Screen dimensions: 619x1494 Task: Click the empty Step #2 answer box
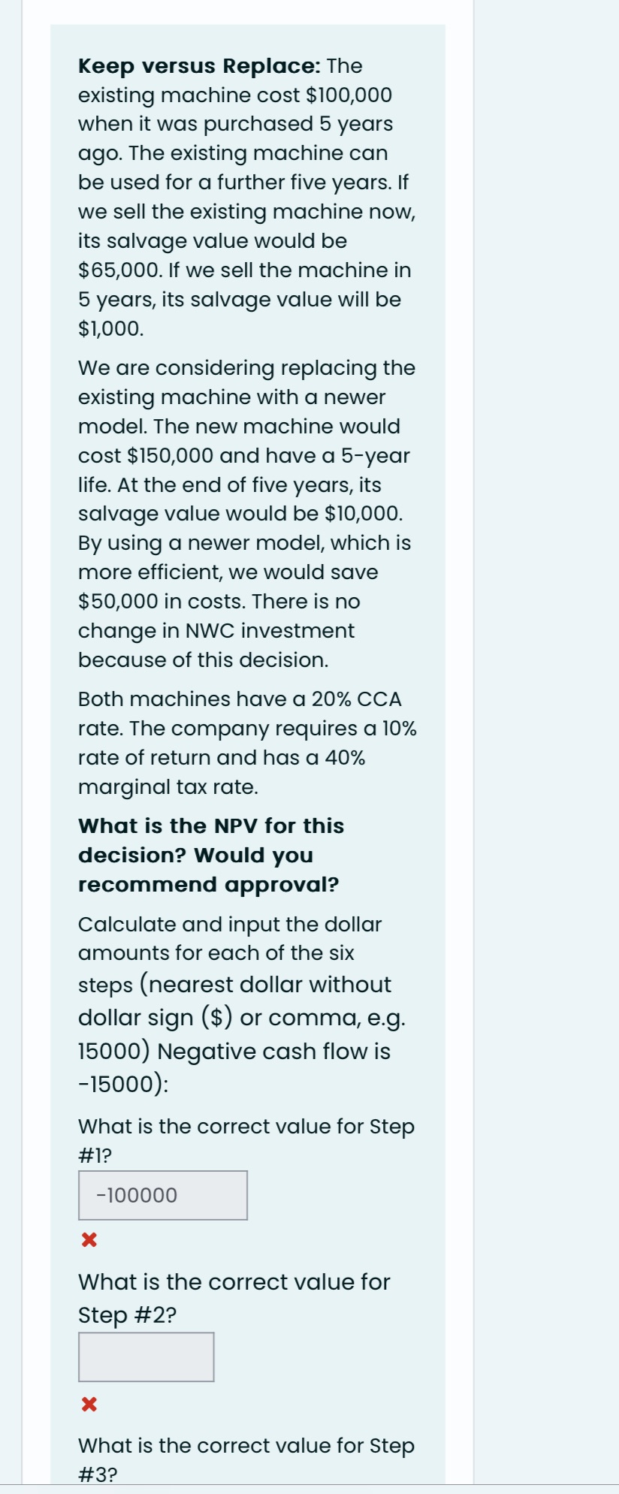click(146, 1357)
